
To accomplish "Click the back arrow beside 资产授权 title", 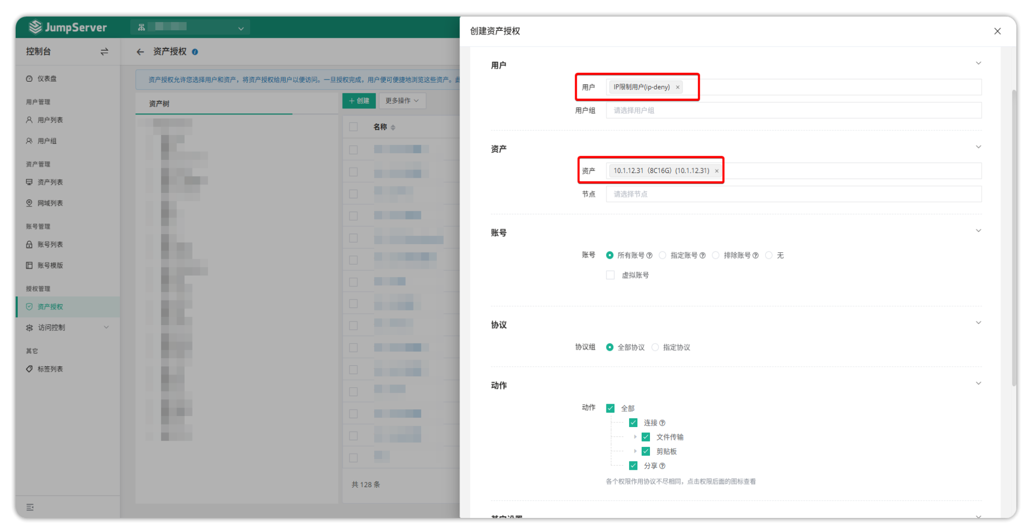I will click(140, 52).
